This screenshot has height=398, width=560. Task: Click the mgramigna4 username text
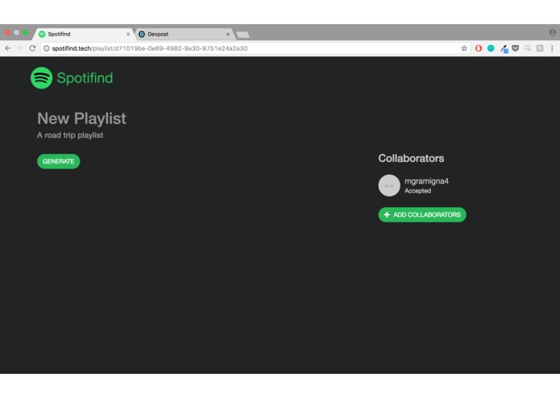(426, 181)
